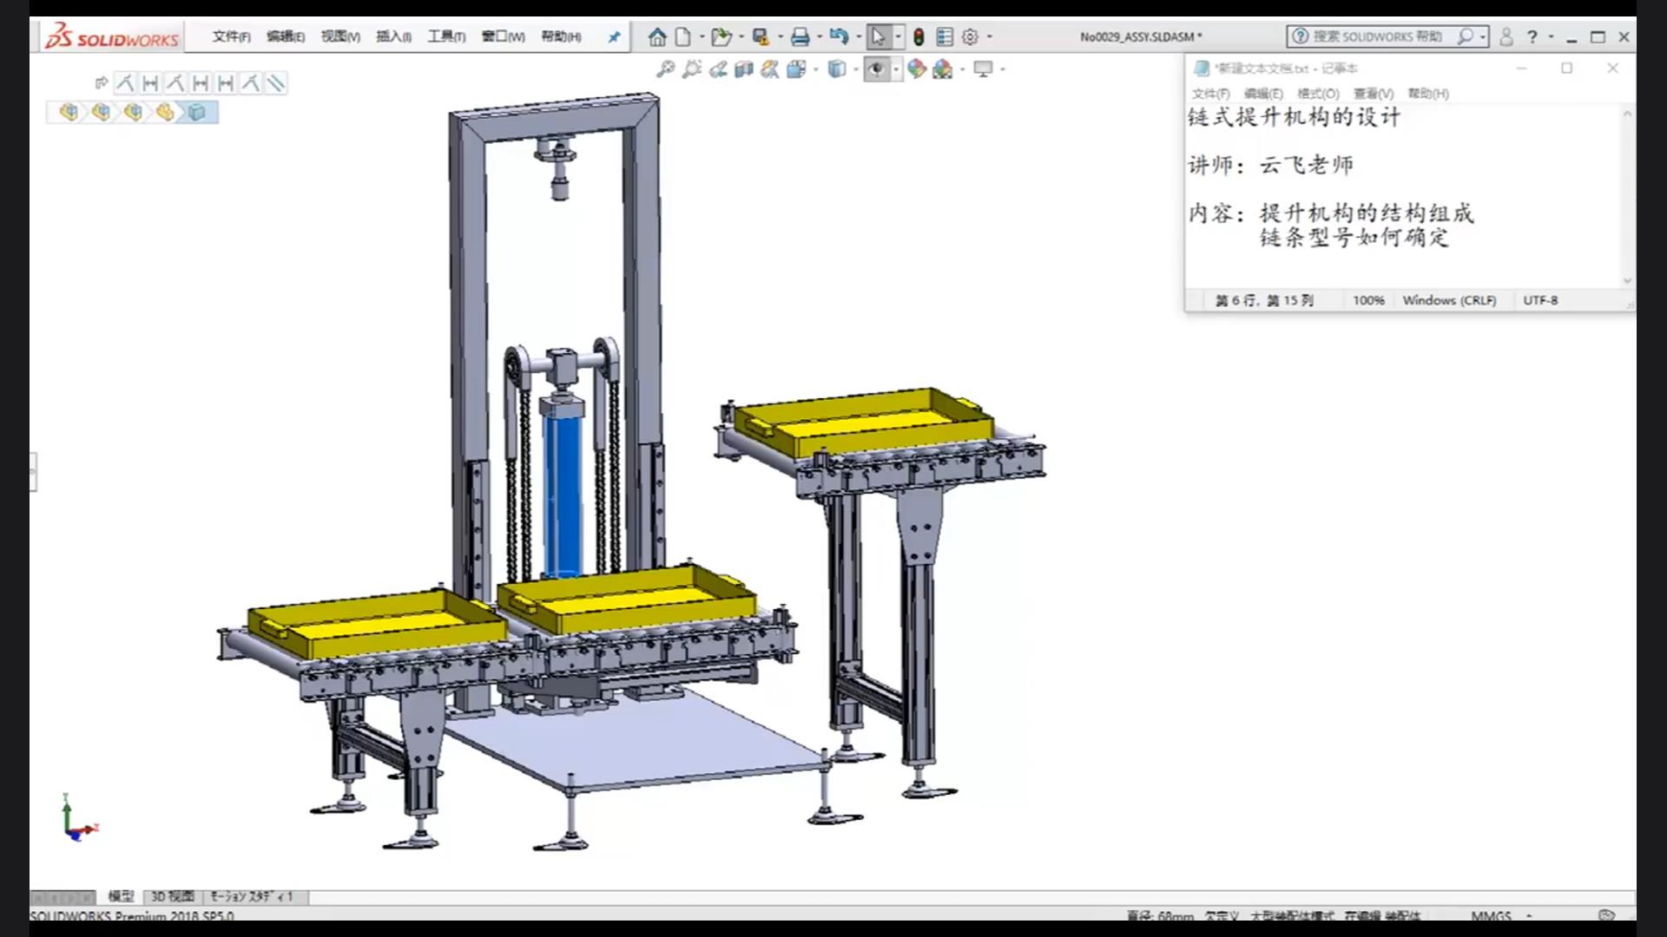Open the question mark Help icon
1667x937 pixels.
[1532, 36]
